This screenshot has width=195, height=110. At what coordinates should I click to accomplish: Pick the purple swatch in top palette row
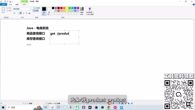click(78, 8)
